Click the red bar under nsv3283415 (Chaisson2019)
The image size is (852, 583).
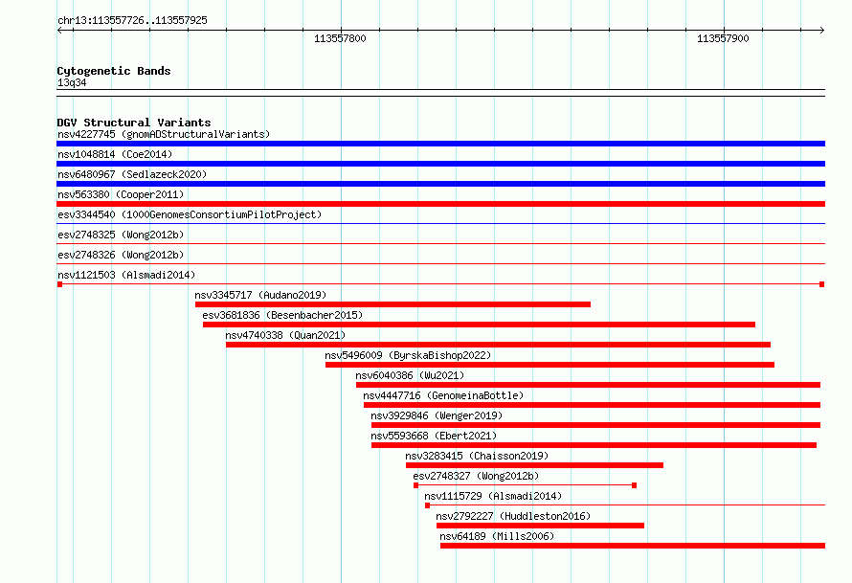pyautogui.click(x=535, y=465)
